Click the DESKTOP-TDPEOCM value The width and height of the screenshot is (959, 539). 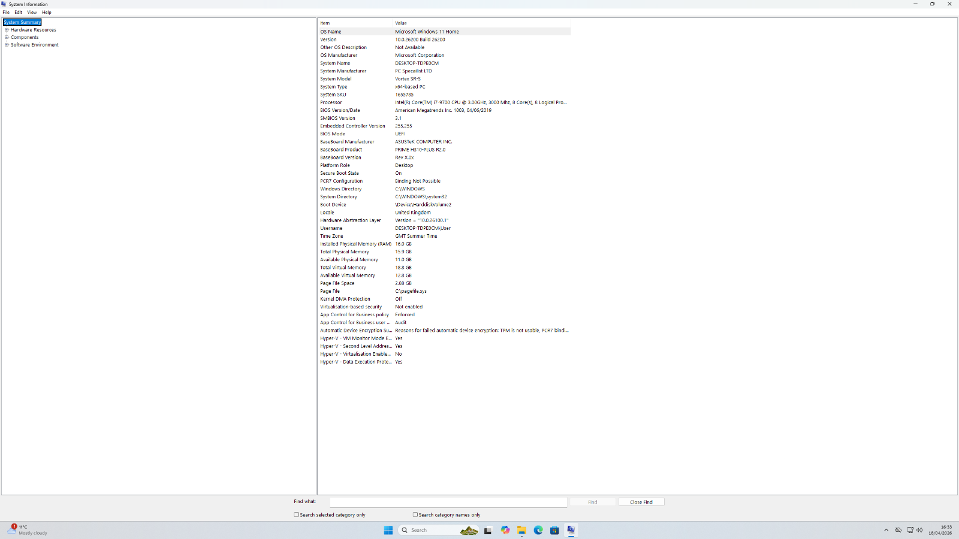click(x=417, y=63)
